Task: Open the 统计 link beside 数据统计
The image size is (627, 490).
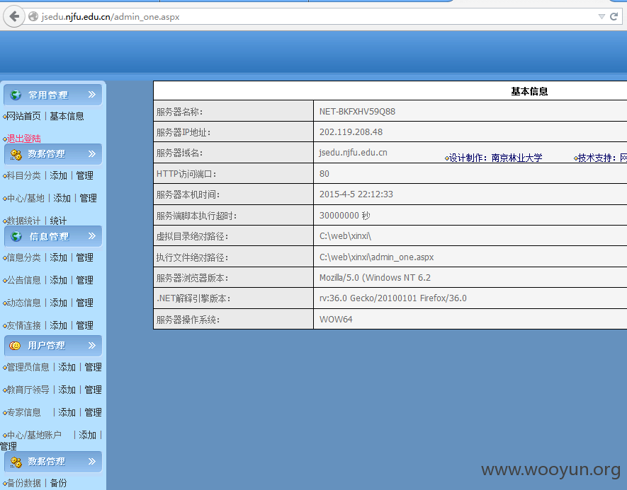Action: [x=58, y=221]
